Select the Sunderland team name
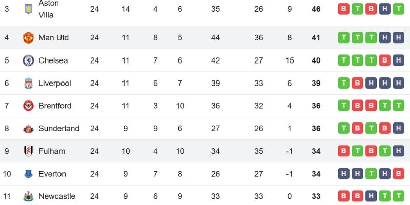This screenshot has width=410, height=205. point(59,129)
